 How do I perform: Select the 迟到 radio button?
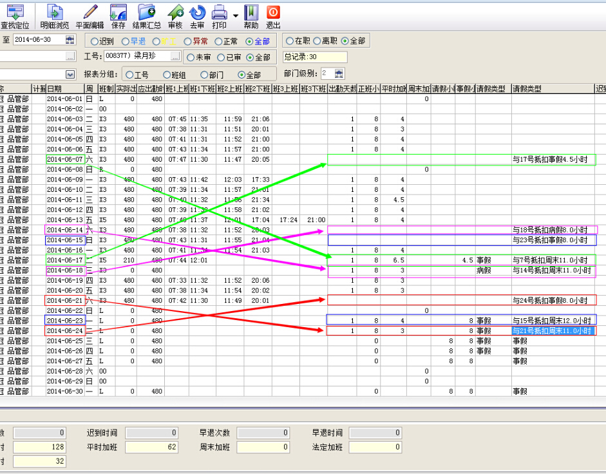94,41
